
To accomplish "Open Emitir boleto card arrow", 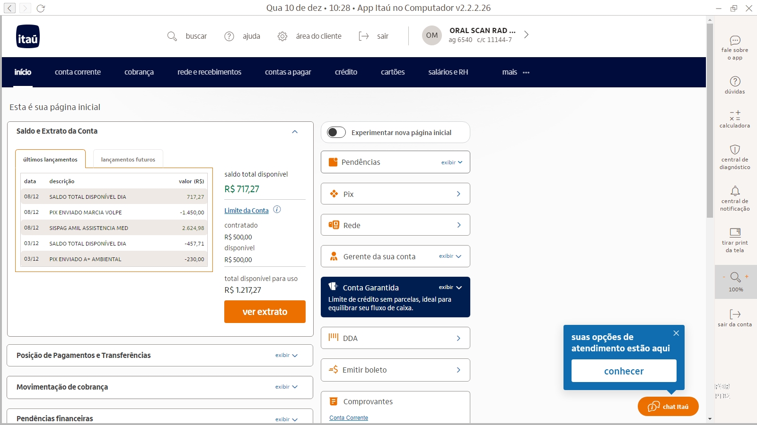I will pos(458,370).
